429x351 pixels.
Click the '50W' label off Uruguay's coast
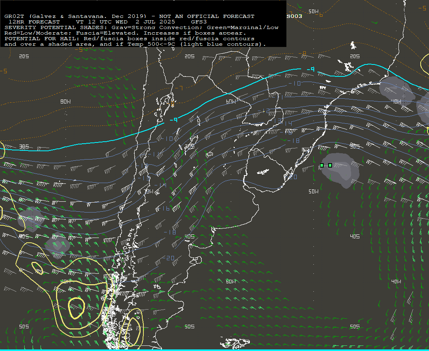[313, 191]
